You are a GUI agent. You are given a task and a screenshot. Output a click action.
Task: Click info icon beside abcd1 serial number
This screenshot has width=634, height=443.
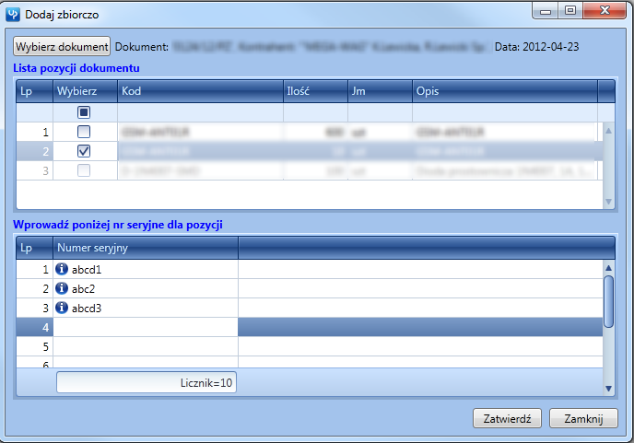click(63, 269)
